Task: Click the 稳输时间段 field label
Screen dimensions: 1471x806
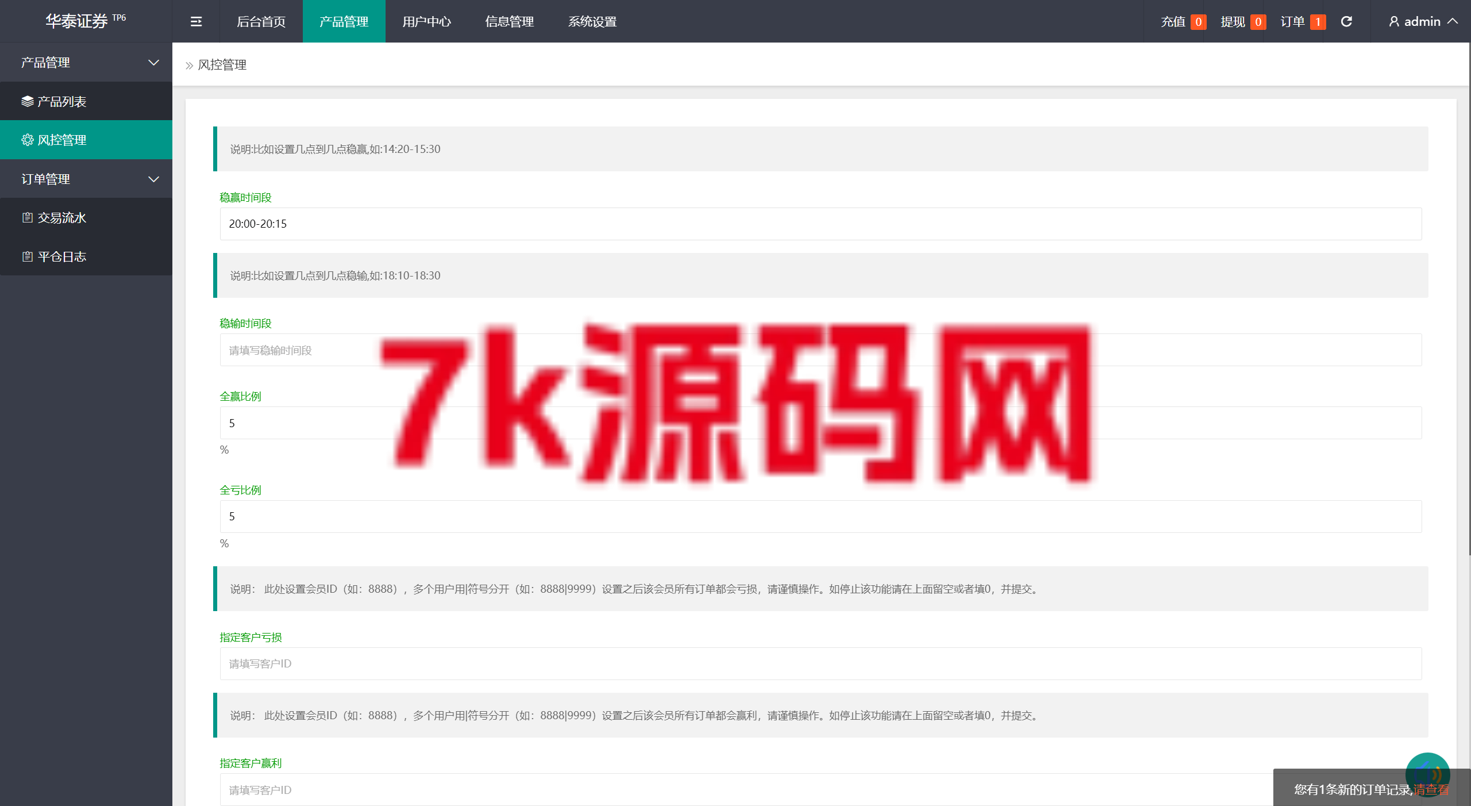Action: pos(245,323)
